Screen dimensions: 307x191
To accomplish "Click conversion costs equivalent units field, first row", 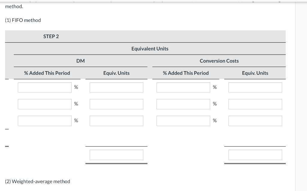I will (255, 87).
